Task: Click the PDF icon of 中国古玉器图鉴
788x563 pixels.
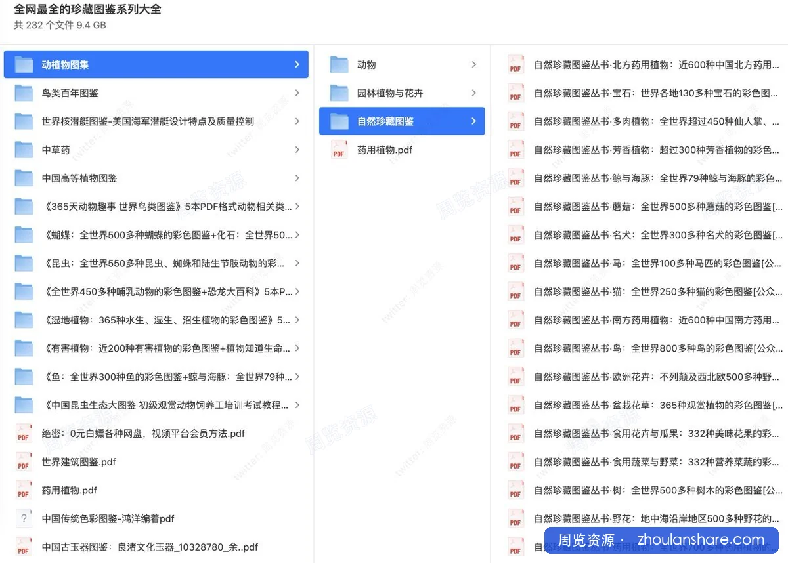Action: (24, 547)
